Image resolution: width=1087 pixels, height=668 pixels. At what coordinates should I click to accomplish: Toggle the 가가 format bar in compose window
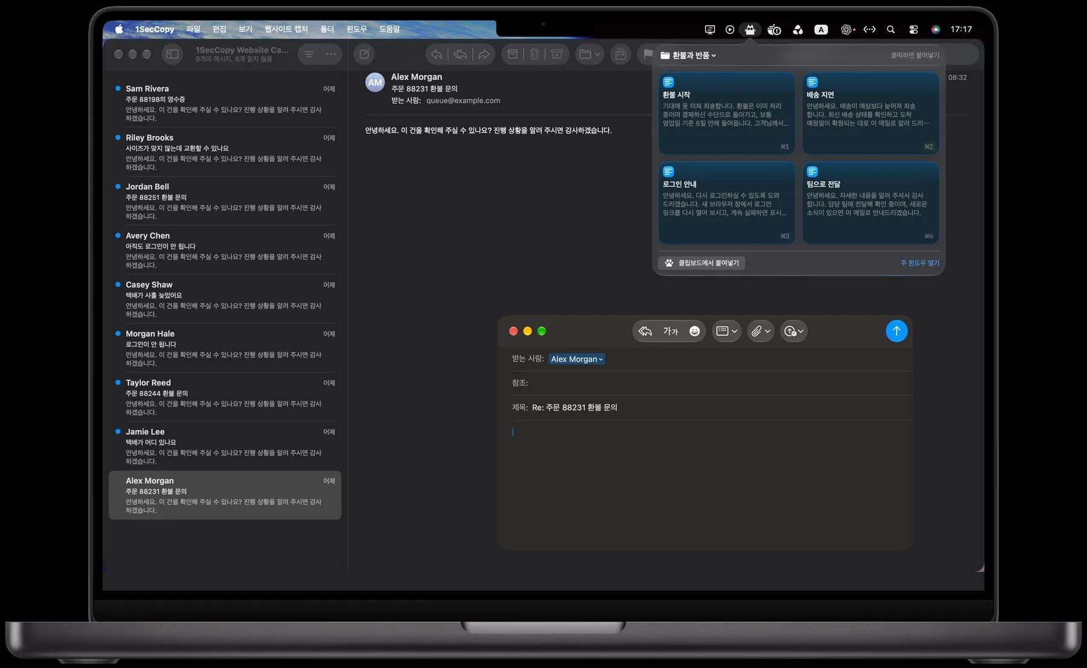click(670, 331)
